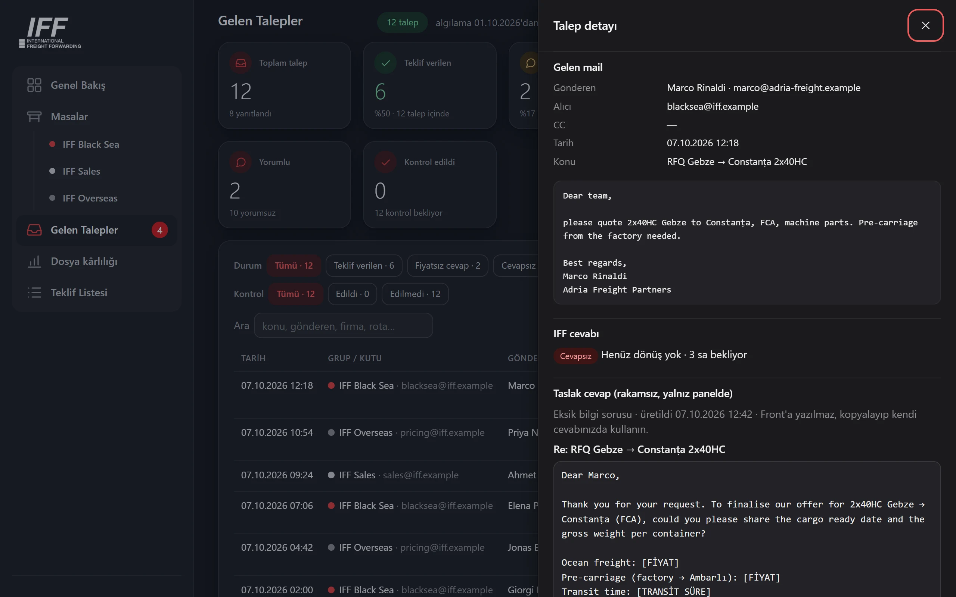Select IFF Overseas desk in sidebar
The image size is (956, 597).
pyautogui.click(x=90, y=198)
